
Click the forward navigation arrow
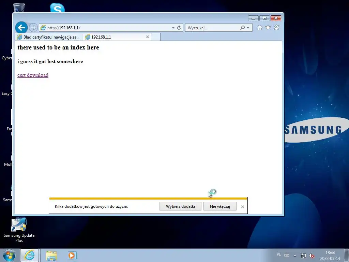click(33, 28)
